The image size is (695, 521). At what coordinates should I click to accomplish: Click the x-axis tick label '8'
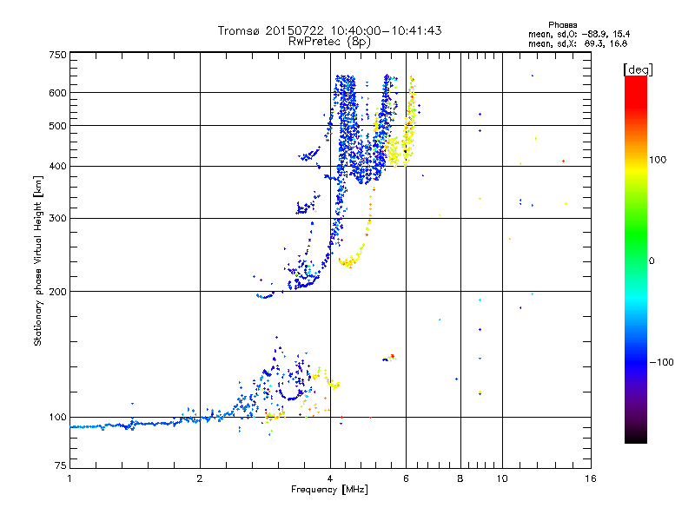pyautogui.click(x=460, y=478)
